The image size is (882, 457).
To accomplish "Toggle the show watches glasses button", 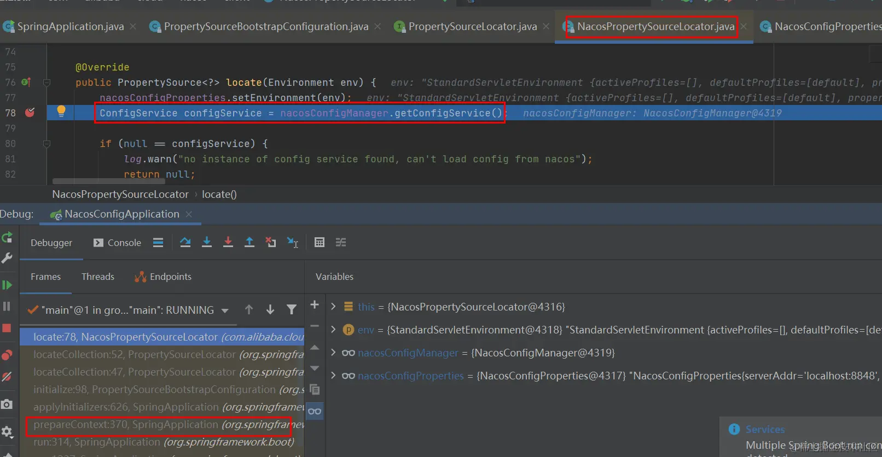I will click(x=315, y=411).
